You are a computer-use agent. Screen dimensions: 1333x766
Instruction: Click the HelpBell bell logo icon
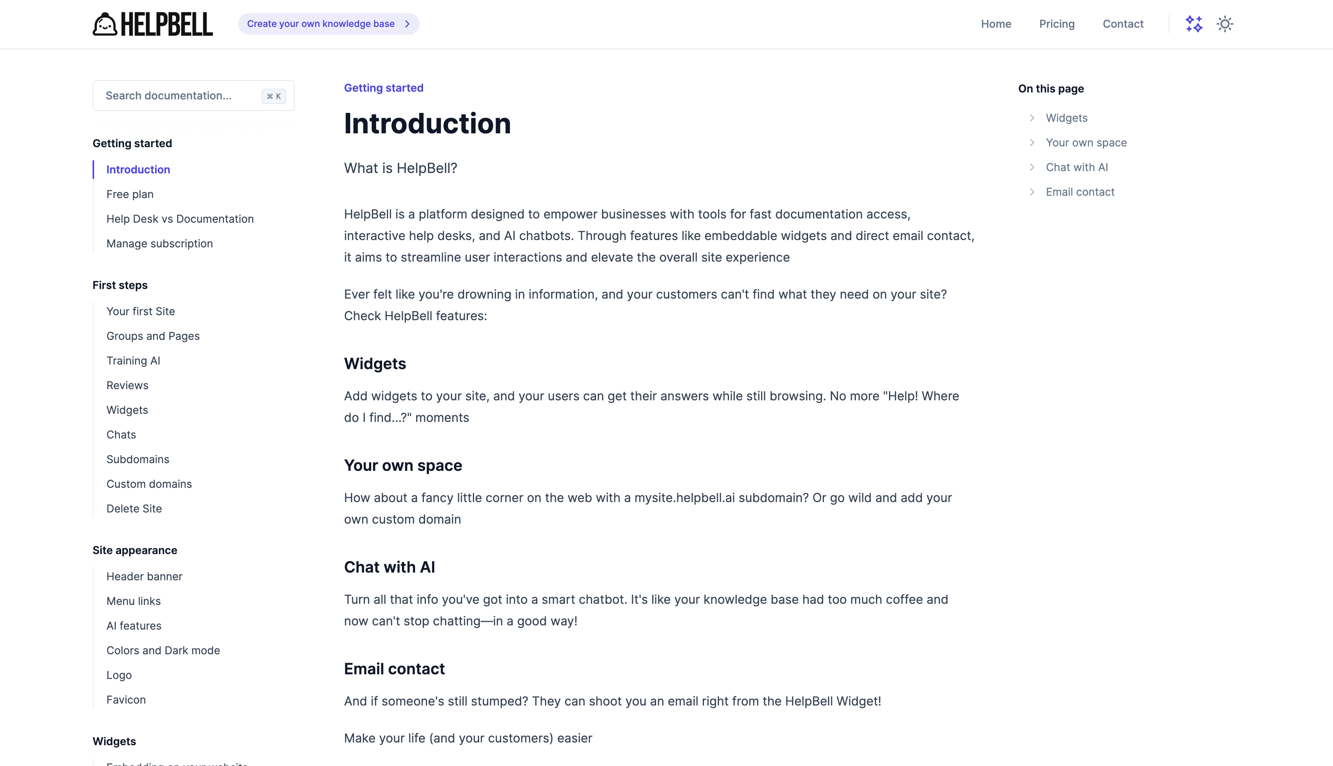[105, 24]
